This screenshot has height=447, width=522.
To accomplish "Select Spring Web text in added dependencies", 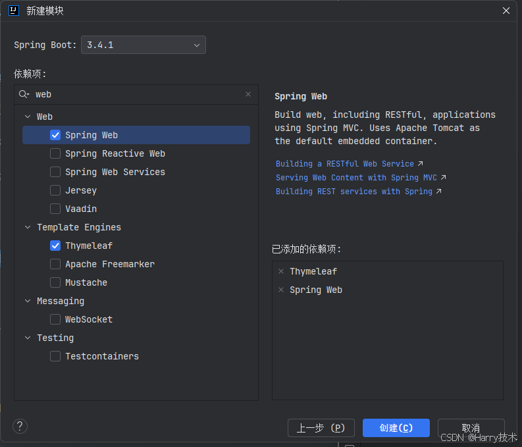I will (x=316, y=290).
